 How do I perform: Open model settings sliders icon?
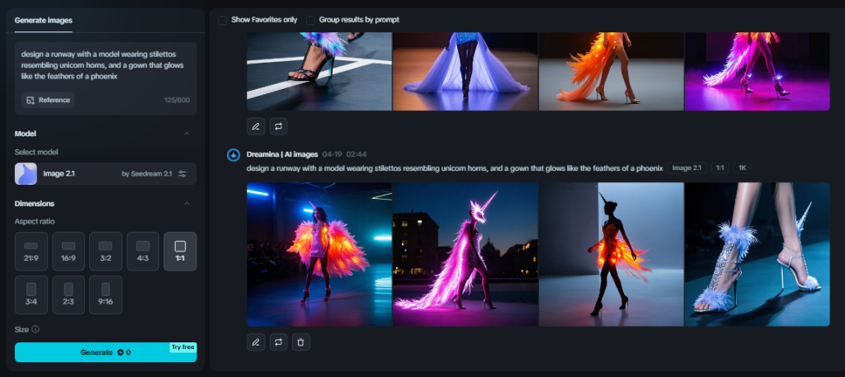(182, 173)
